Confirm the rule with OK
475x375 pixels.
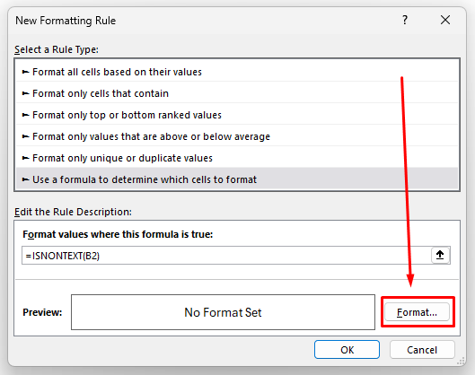347,350
